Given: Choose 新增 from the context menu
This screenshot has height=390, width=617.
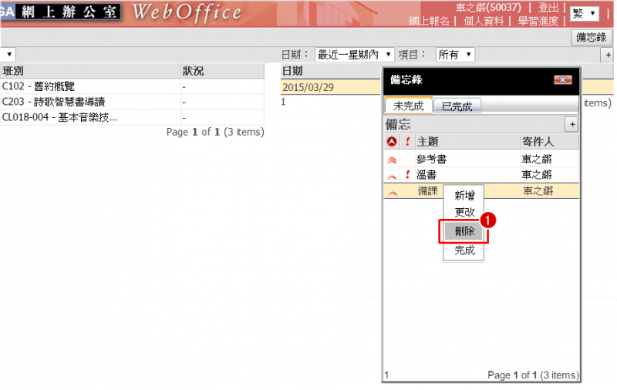Looking at the screenshot, I should coord(464,195).
